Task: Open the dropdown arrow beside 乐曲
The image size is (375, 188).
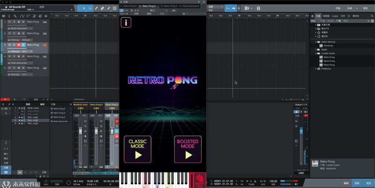Action: pos(357,8)
